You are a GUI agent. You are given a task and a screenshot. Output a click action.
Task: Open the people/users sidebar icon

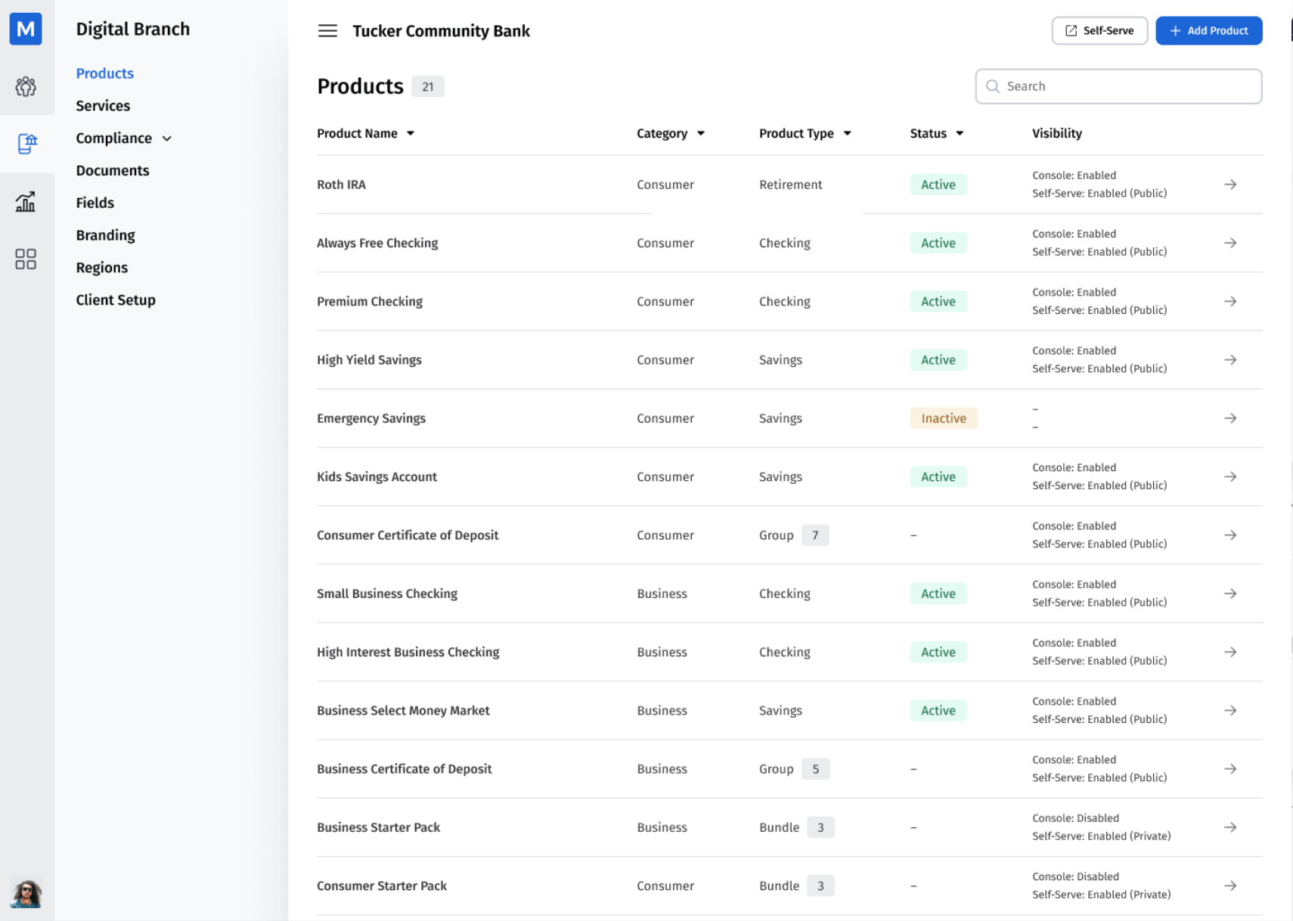pyautogui.click(x=26, y=87)
